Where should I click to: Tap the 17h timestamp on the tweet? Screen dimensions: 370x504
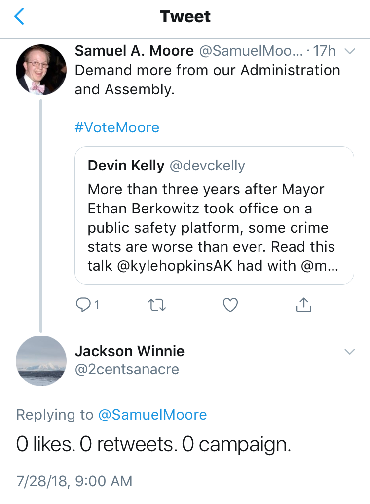324,51
